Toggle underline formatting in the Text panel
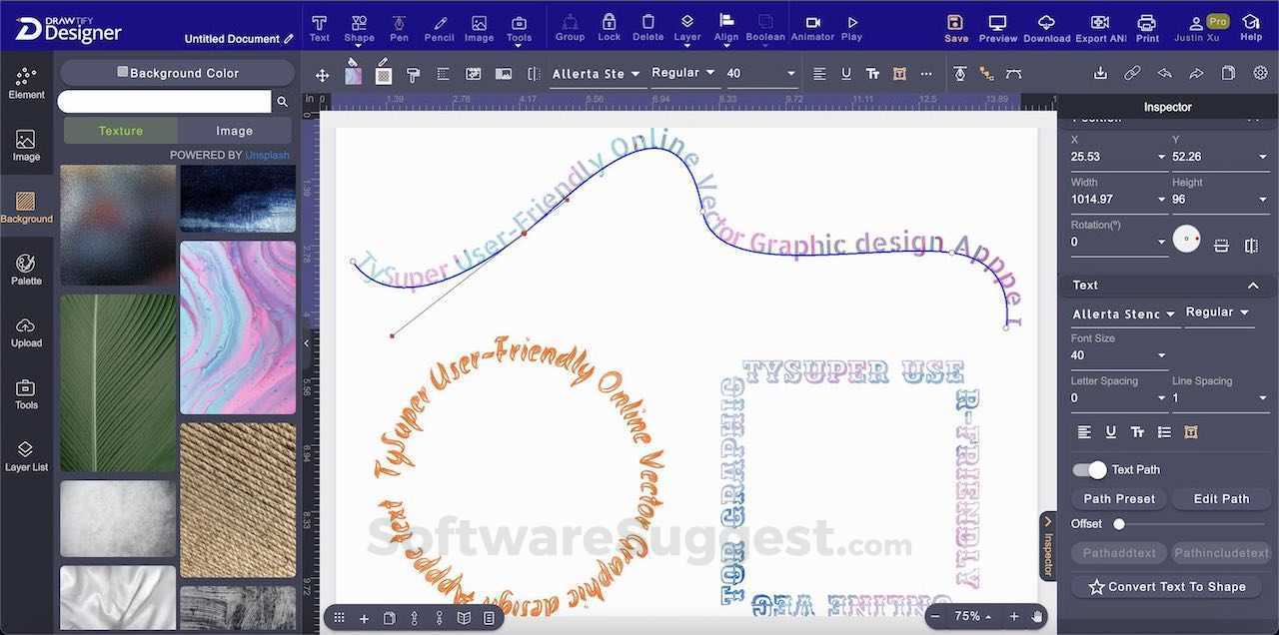The width and height of the screenshot is (1279, 635). tap(1110, 431)
